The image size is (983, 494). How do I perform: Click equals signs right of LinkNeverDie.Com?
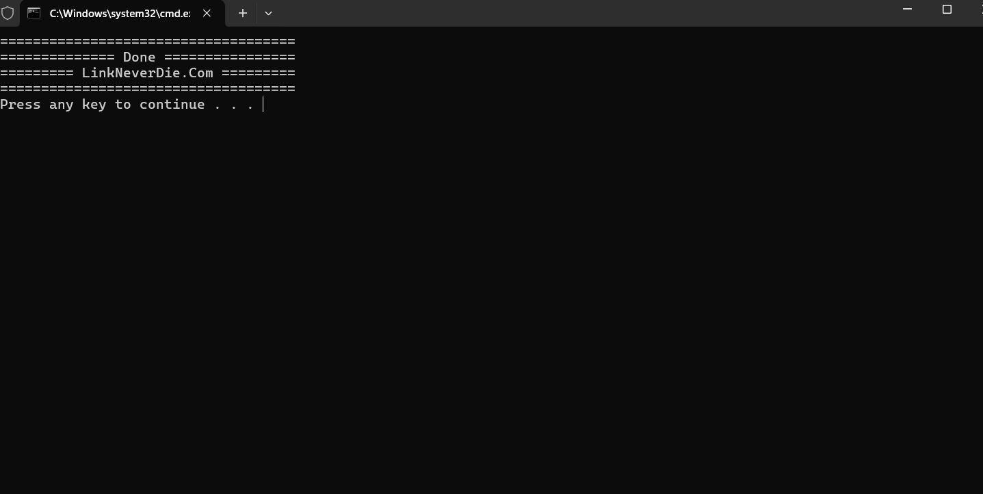coord(259,73)
